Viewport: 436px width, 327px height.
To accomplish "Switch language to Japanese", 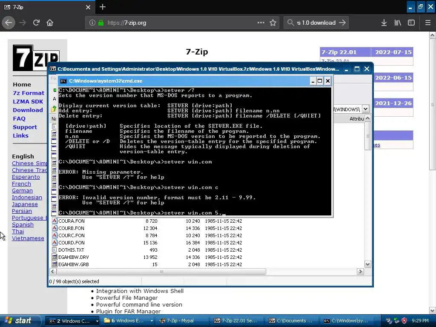I will 25,204.
